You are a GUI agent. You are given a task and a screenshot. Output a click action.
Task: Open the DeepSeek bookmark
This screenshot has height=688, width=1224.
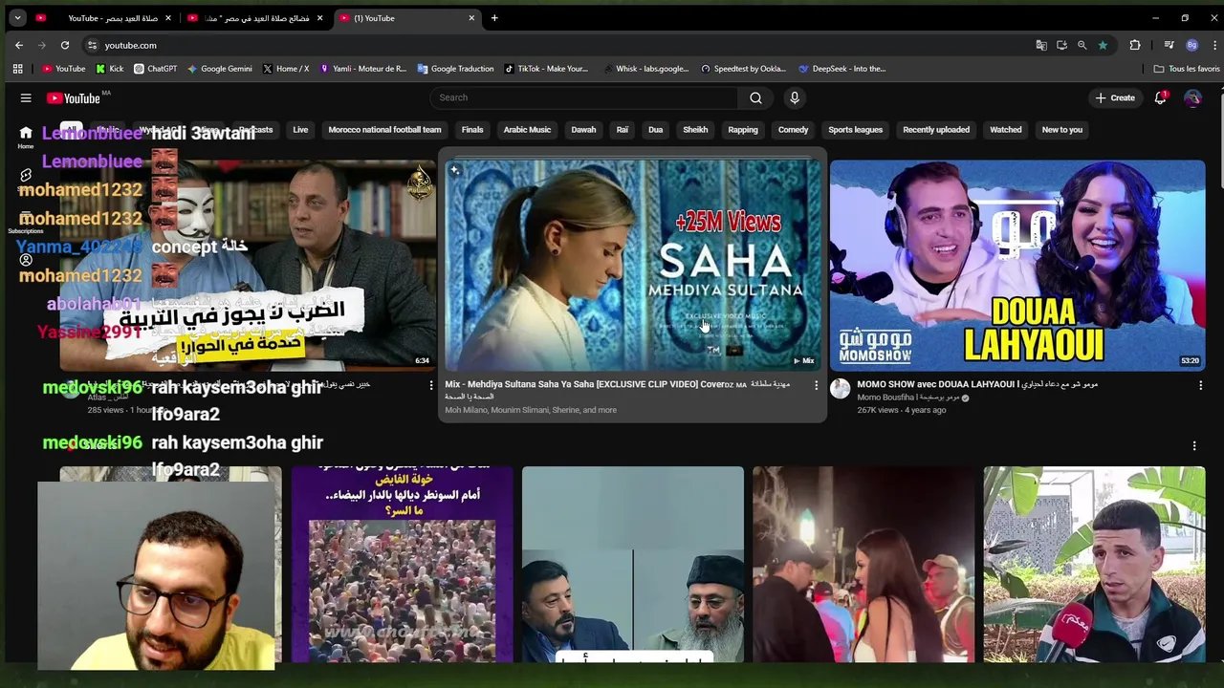(841, 69)
